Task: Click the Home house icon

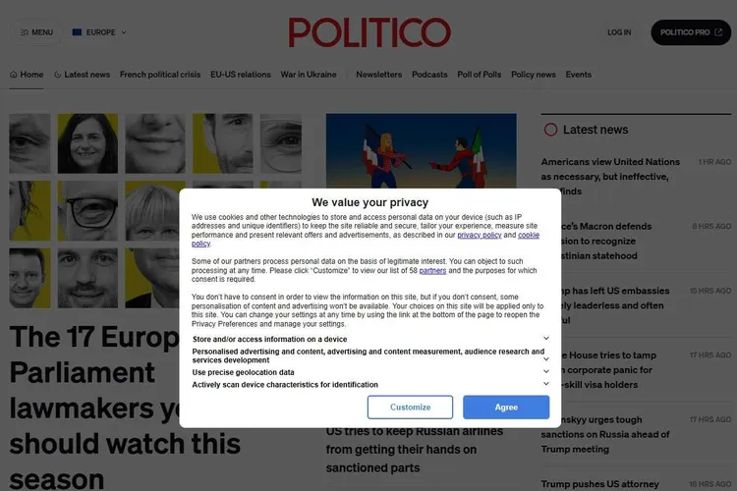Action: (13, 75)
